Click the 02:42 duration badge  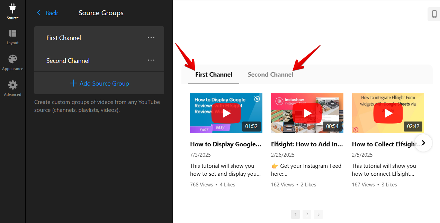click(x=413, y=126)
